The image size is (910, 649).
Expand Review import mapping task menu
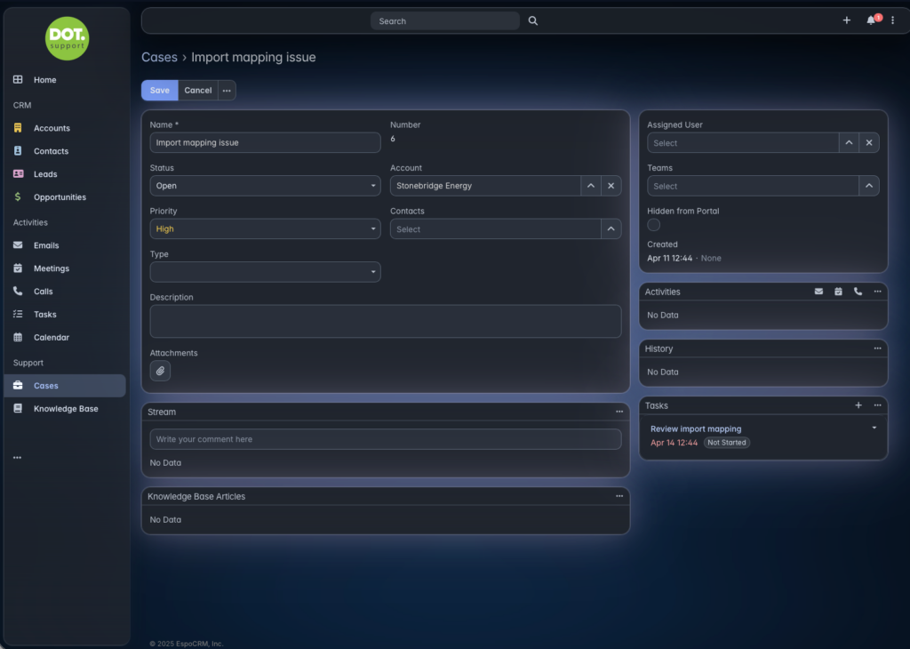click(874, 428)
